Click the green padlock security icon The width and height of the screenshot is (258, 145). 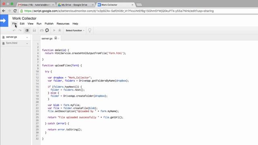21,11
